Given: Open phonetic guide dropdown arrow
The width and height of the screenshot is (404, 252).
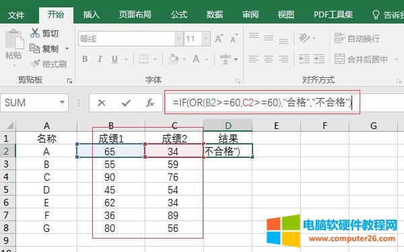Looking at the screenshot, I should pyautogui.click(x=236, y=59).
